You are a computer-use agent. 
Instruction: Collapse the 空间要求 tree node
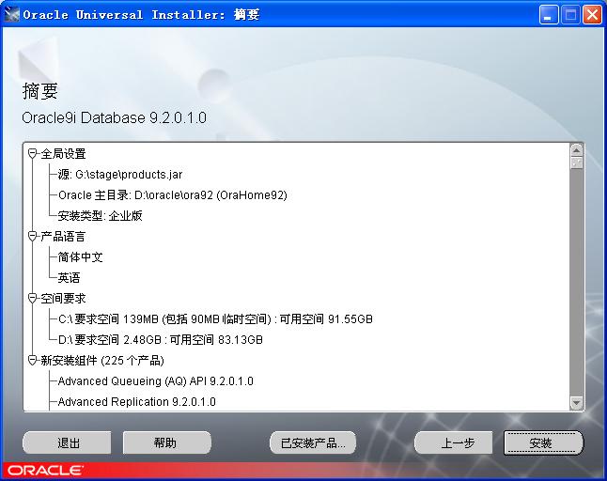point(33,299)
